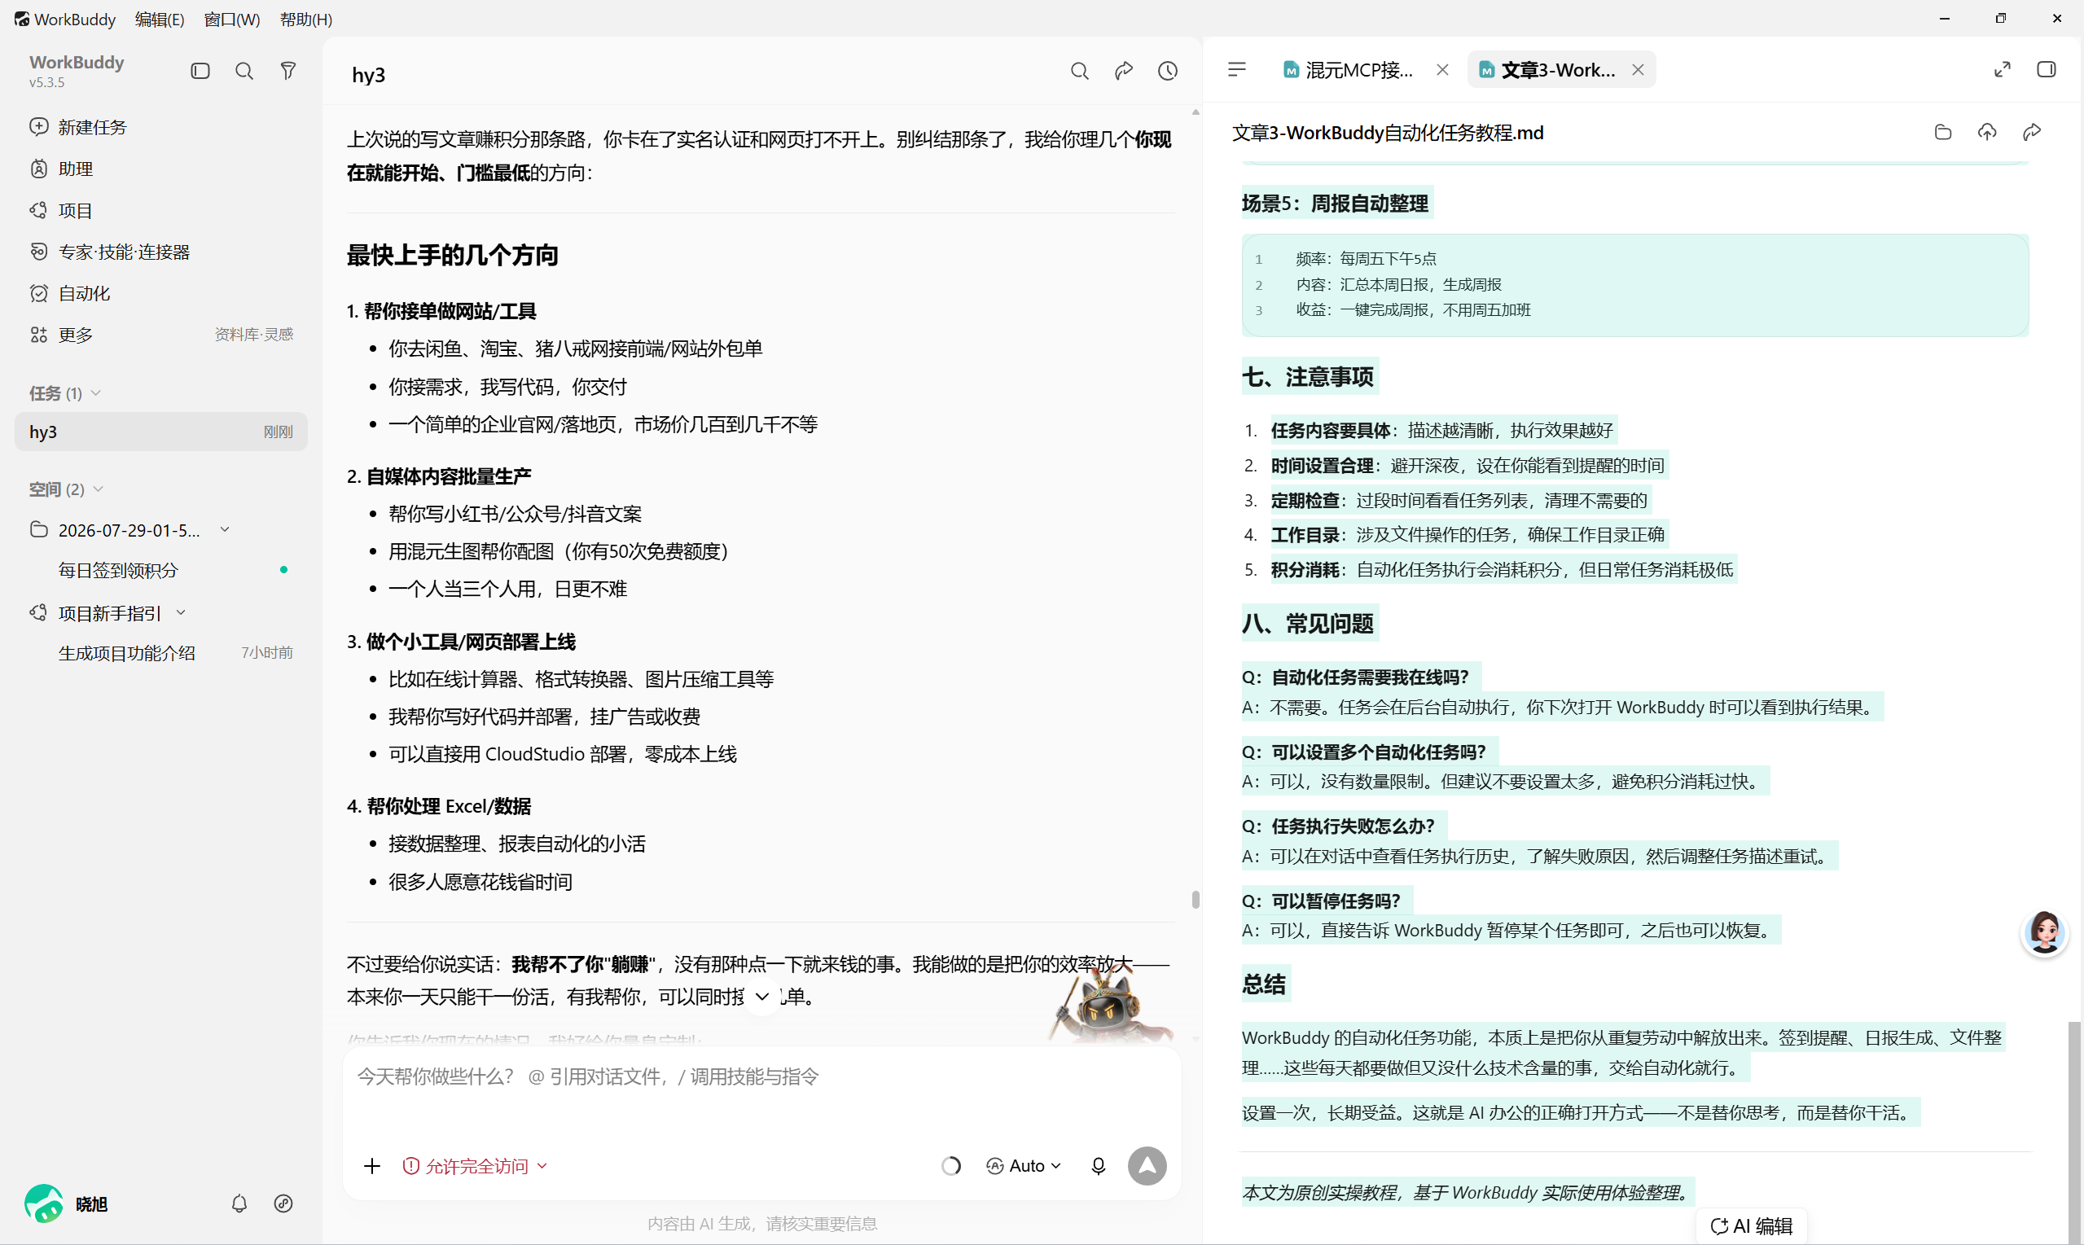Open the file list icon in the right panel
Image resolution: width=2084 pixels, height=1245 pixels.
(x=1237, y=70)
